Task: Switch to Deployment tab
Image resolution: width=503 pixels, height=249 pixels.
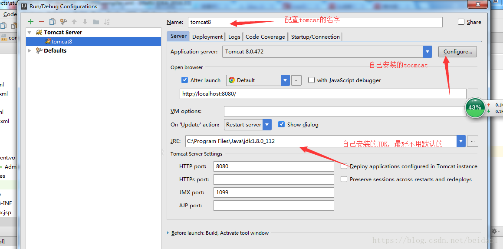Action: (x=207, y=37)
